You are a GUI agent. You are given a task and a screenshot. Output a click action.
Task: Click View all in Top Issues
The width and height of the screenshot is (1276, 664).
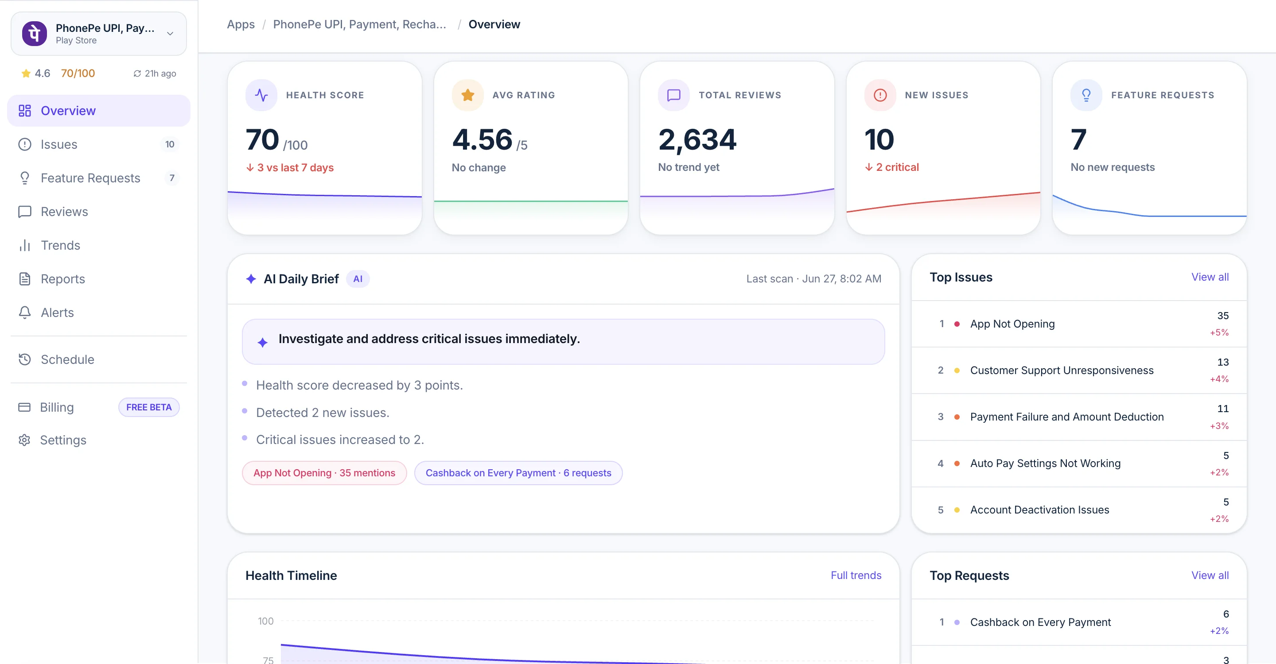coord(1210,277)
